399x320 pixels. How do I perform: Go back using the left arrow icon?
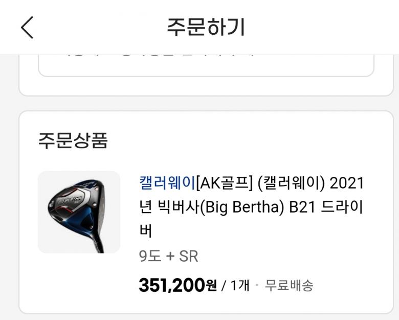point(27,28)
